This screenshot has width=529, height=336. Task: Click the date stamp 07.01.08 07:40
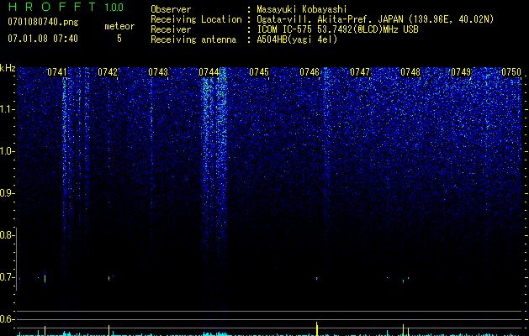click(43, 39)
